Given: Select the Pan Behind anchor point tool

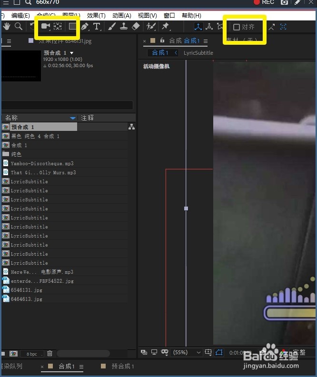Looking at the screenshot, I should click(58, 26).
